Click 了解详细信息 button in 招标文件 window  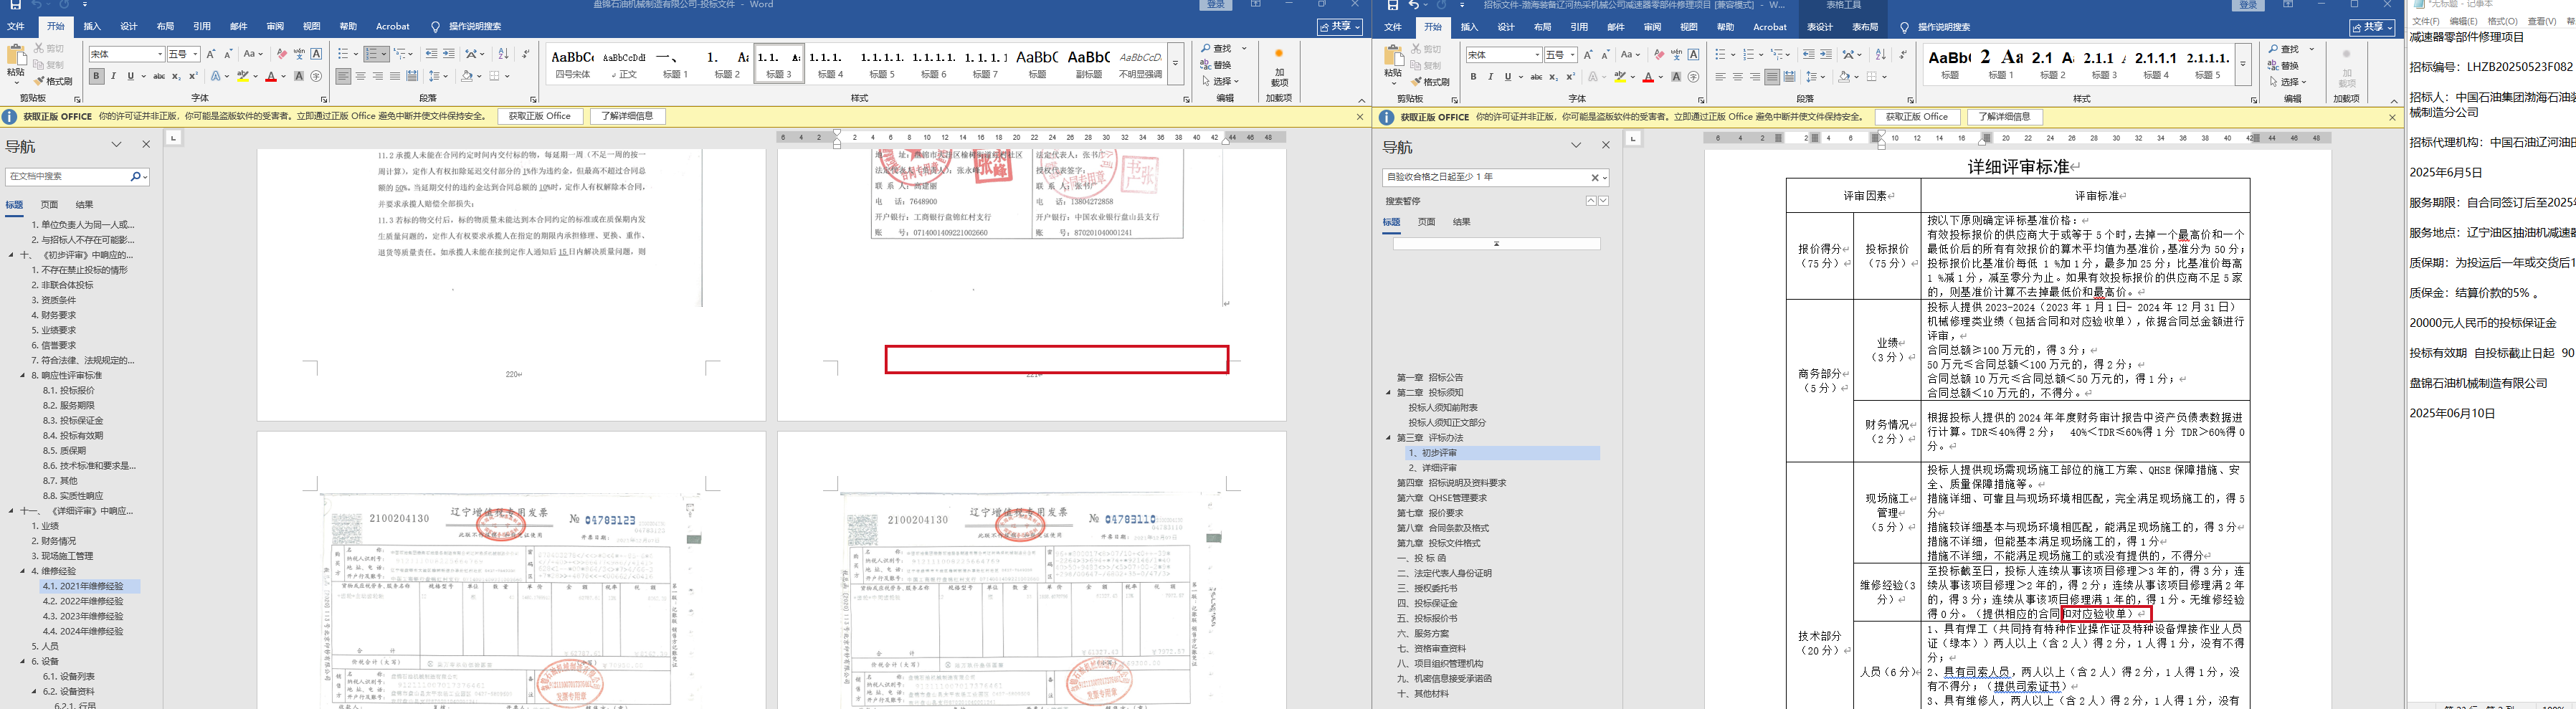(2005, 117)
